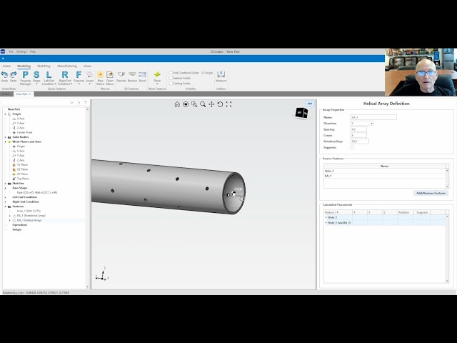The height and width of the screenshot is (343, 457).
Task: Open the Help menu
Action: (33, 51)
